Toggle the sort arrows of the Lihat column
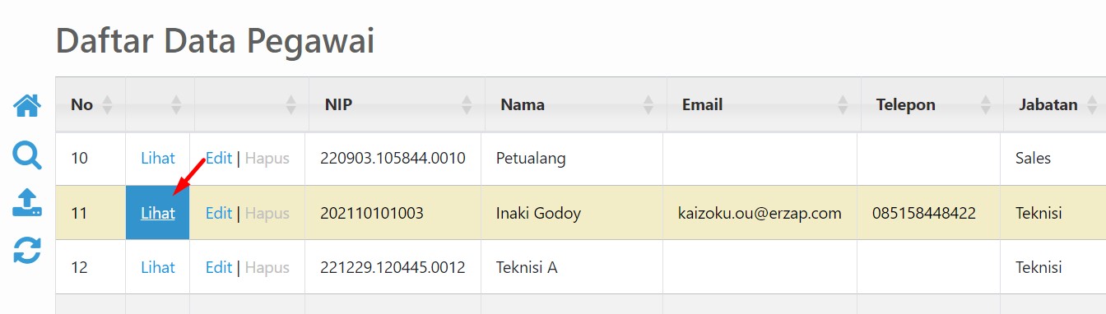1106x314 pixels. pyautogui.click(x=175, y=104)
